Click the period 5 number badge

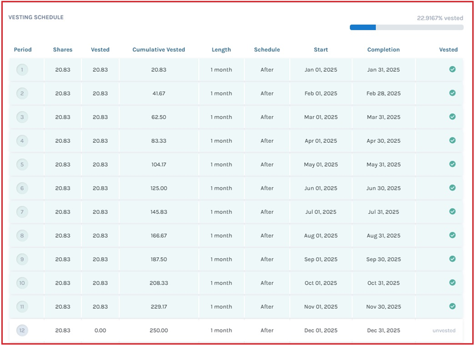[x=22, y=165]
